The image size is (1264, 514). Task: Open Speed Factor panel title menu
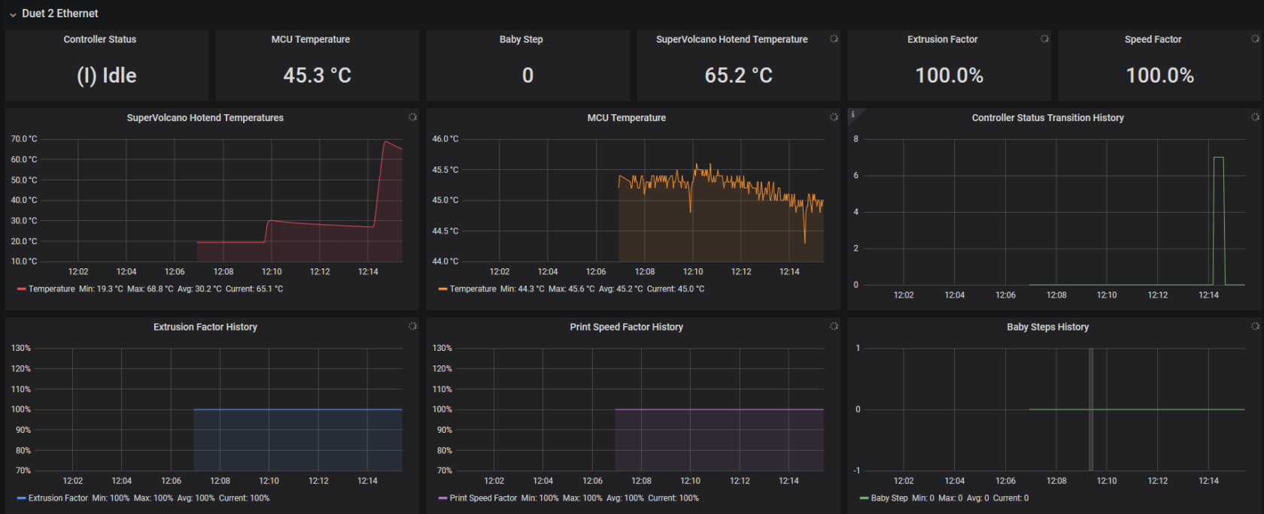(x=1153, y=39)
